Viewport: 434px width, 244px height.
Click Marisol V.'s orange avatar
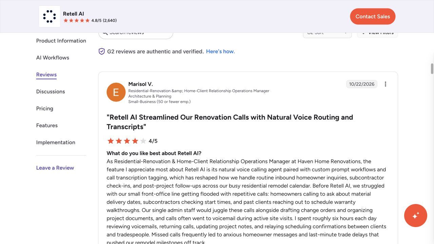116,92
